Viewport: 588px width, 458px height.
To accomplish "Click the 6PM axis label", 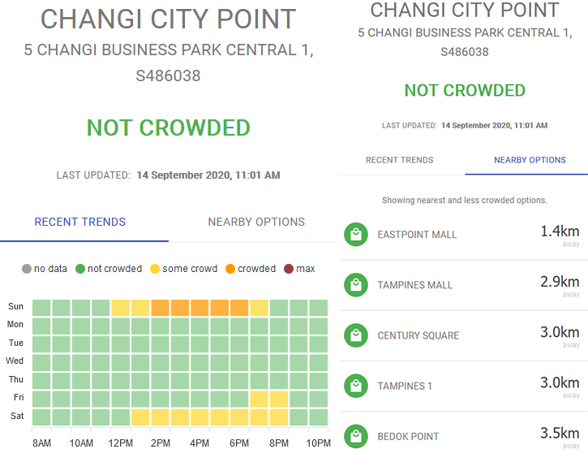I will 239,443.
